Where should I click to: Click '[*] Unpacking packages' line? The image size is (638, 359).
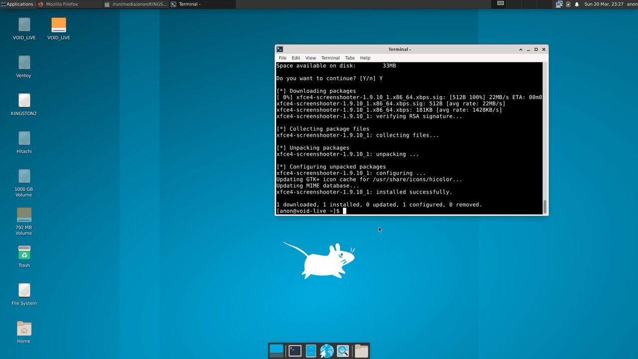[x=313, y=148]
